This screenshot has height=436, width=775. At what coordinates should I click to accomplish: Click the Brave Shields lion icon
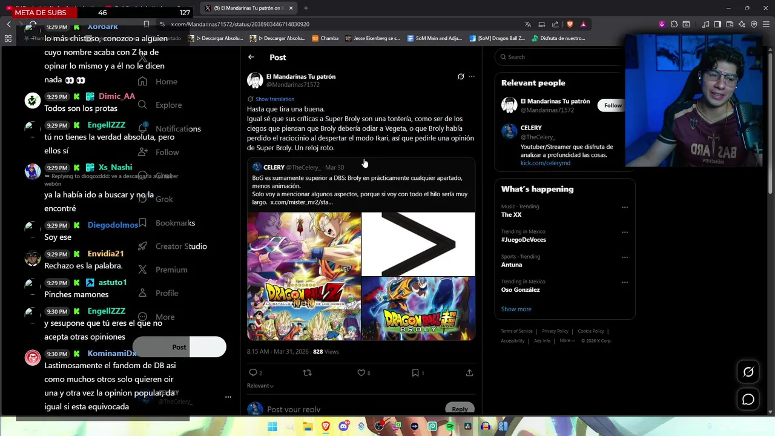570,24
